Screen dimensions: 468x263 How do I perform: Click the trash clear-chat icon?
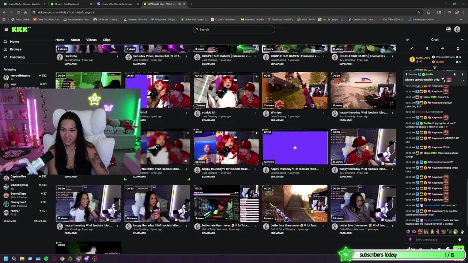[x=427, y=49]
